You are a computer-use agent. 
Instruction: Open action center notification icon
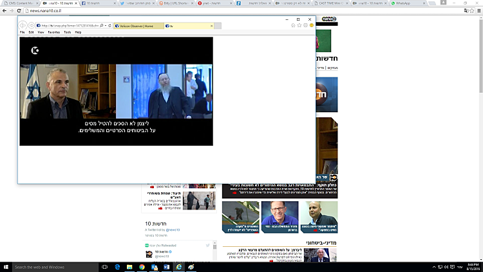coord(452,267)
